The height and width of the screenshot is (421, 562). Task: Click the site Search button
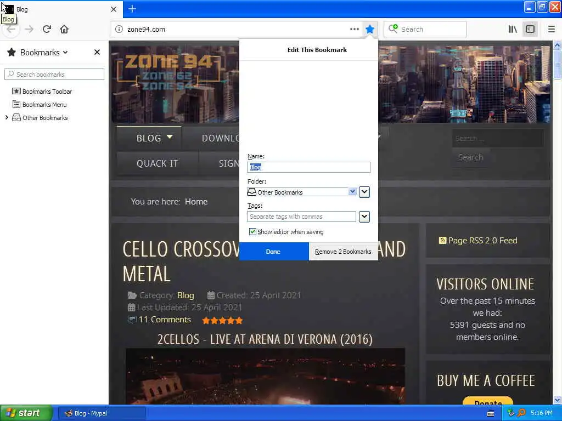pos(470,157)
